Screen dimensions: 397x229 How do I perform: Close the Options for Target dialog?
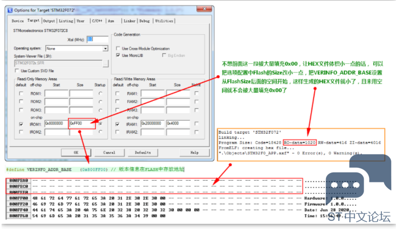[204, 9]
